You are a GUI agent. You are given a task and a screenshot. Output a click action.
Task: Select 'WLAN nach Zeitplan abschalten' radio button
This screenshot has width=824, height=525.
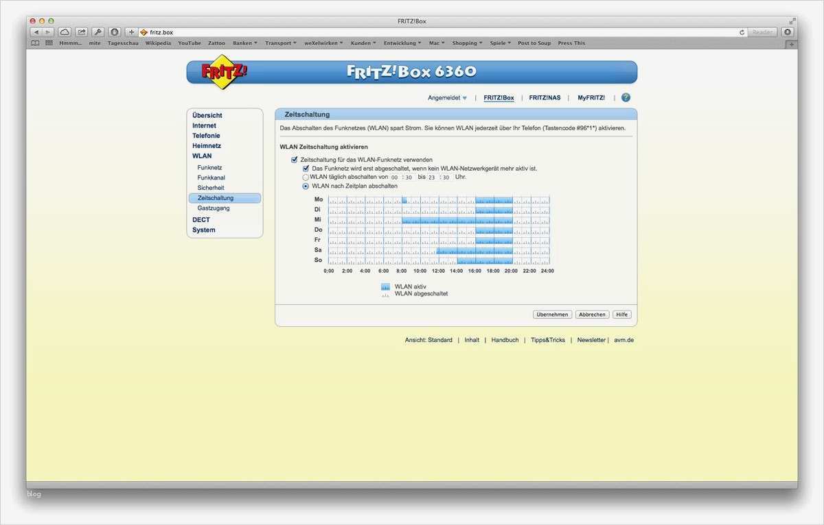pos(306,186)
